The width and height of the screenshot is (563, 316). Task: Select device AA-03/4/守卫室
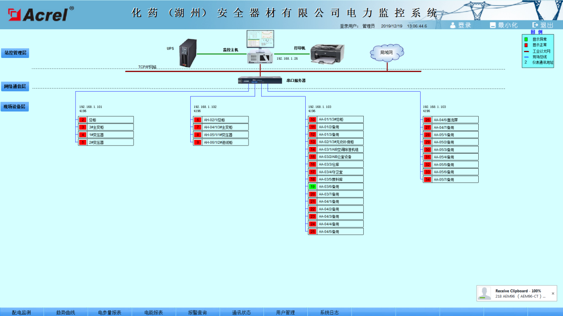(x=340, y=172)
